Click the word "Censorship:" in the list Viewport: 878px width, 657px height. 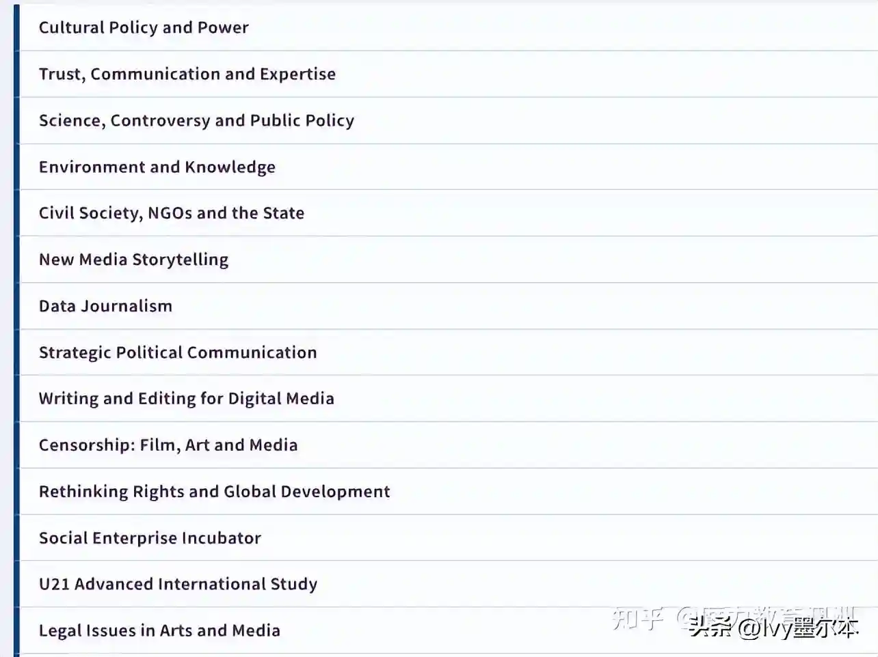click(x=87, y=445)
